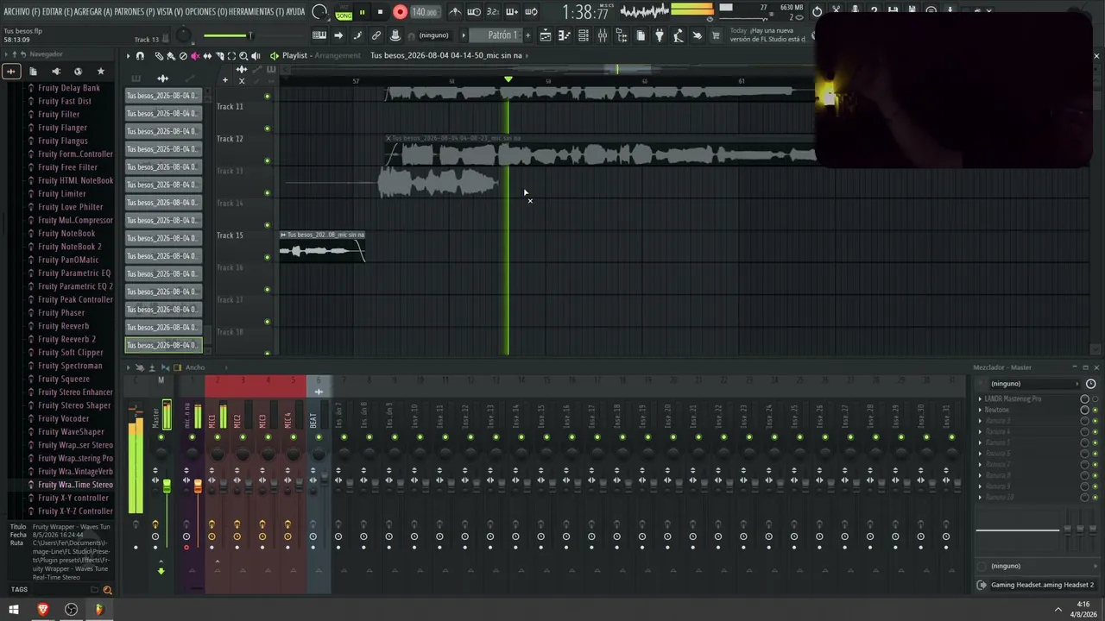Open the (ninguno) snap selector in toolbar

pyautogui.click(x=433, y=35)
